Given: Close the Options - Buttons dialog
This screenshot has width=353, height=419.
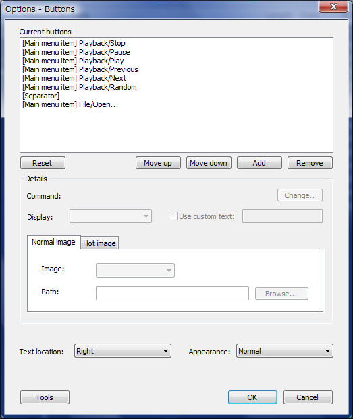Looking at the screenshot, I should click(x=333, y=7).
